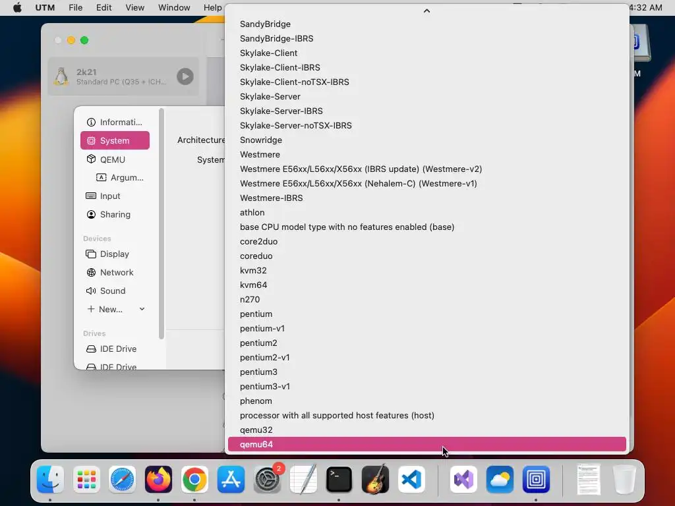Screen dimensions: 675x506
Task: Open the Edit menu
Action: click(103, 8)
